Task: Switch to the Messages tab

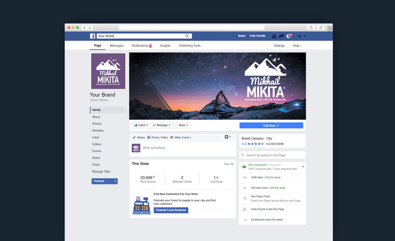Action: click(x=117, y=46)
